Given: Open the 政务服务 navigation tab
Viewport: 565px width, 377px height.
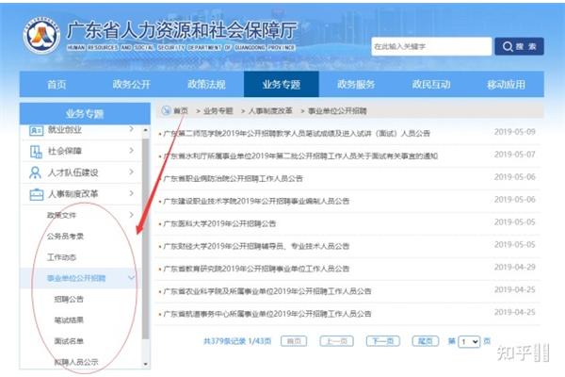Looking at the screenshot, I should 356,85.
